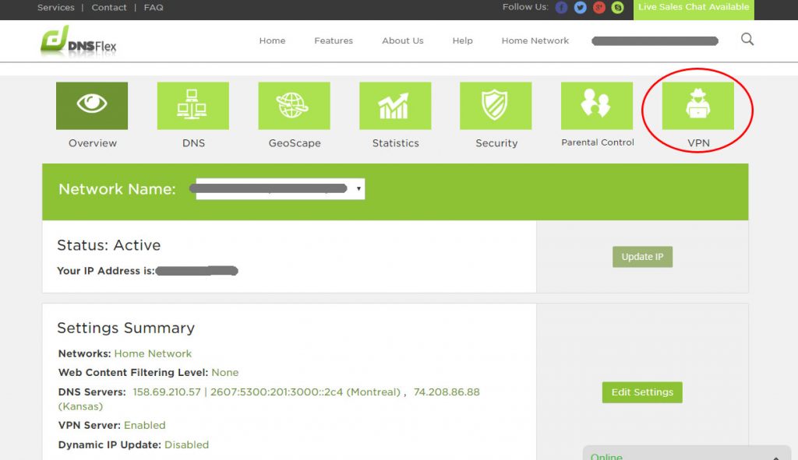Viewport: 798px width, 460px height.
Task: Click the Status: Active heading
Action: click(x=108, y=245)
